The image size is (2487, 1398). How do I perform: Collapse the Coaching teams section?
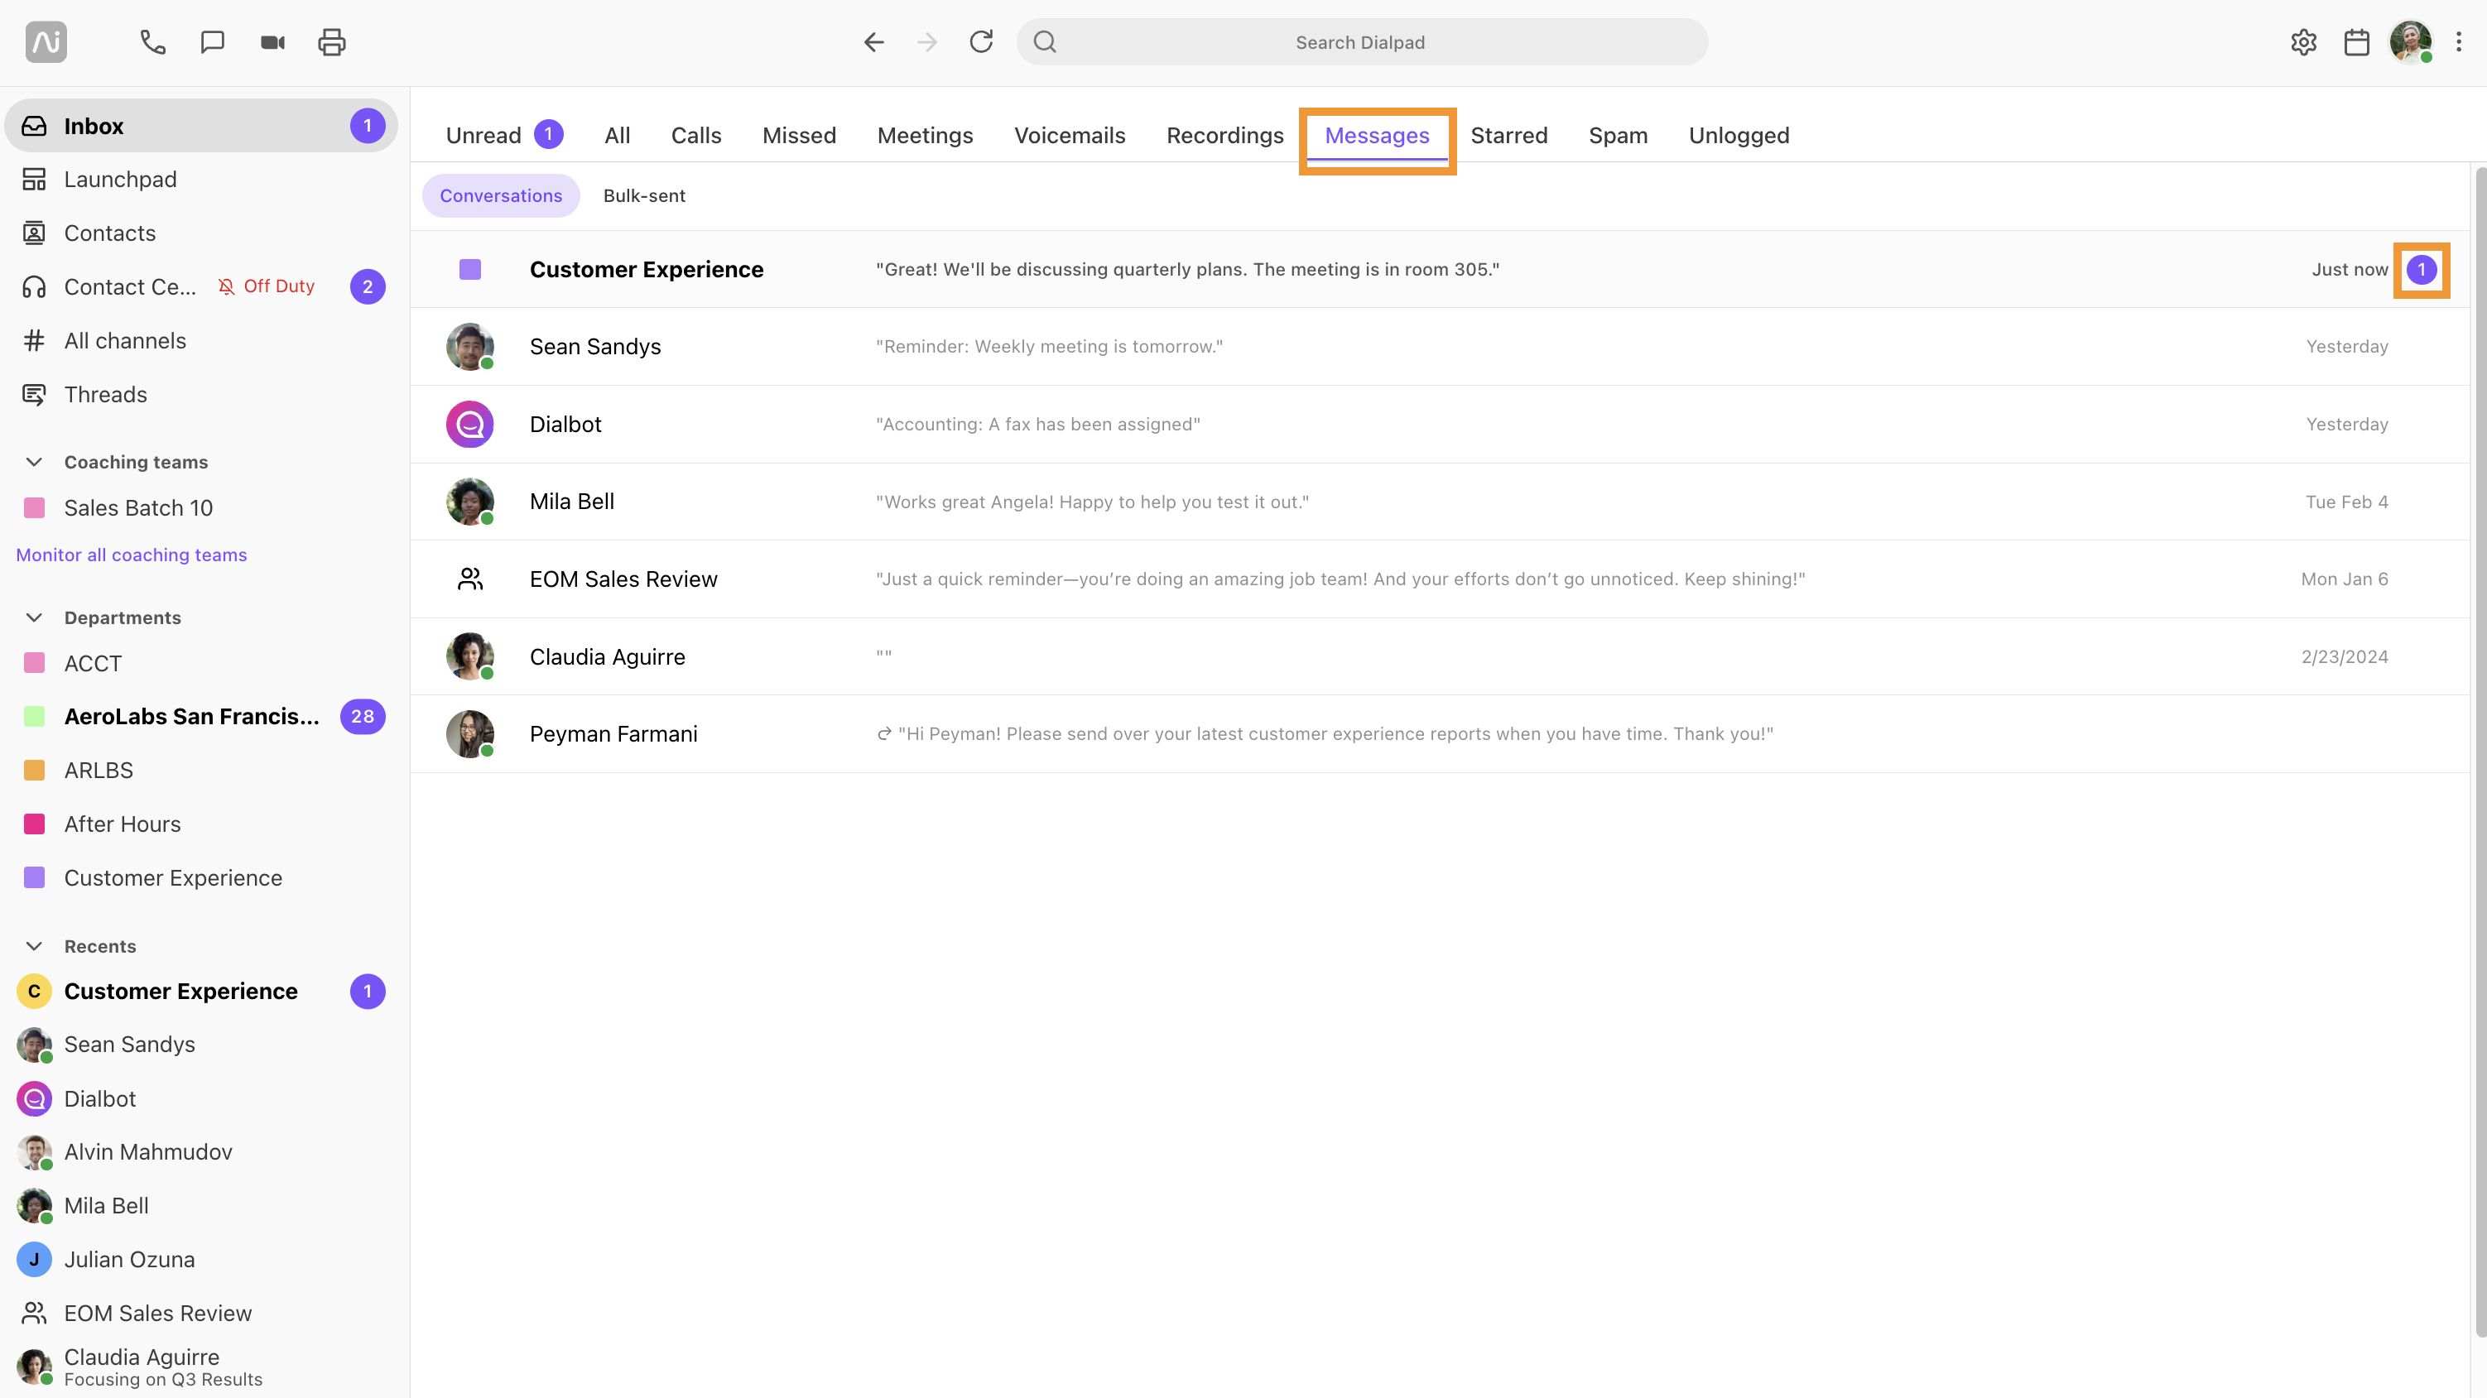point(34,462)
